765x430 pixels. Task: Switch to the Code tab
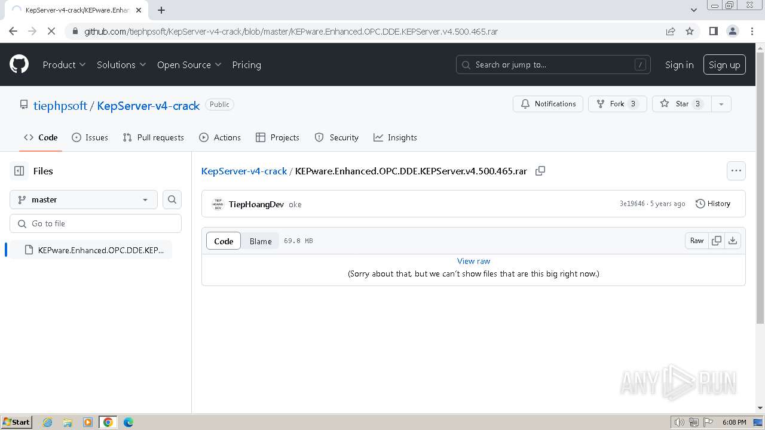pos(41,137)
